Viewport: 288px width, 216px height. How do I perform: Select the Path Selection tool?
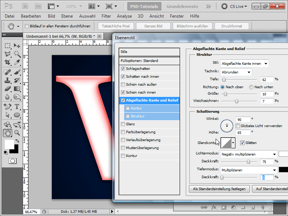8,115
